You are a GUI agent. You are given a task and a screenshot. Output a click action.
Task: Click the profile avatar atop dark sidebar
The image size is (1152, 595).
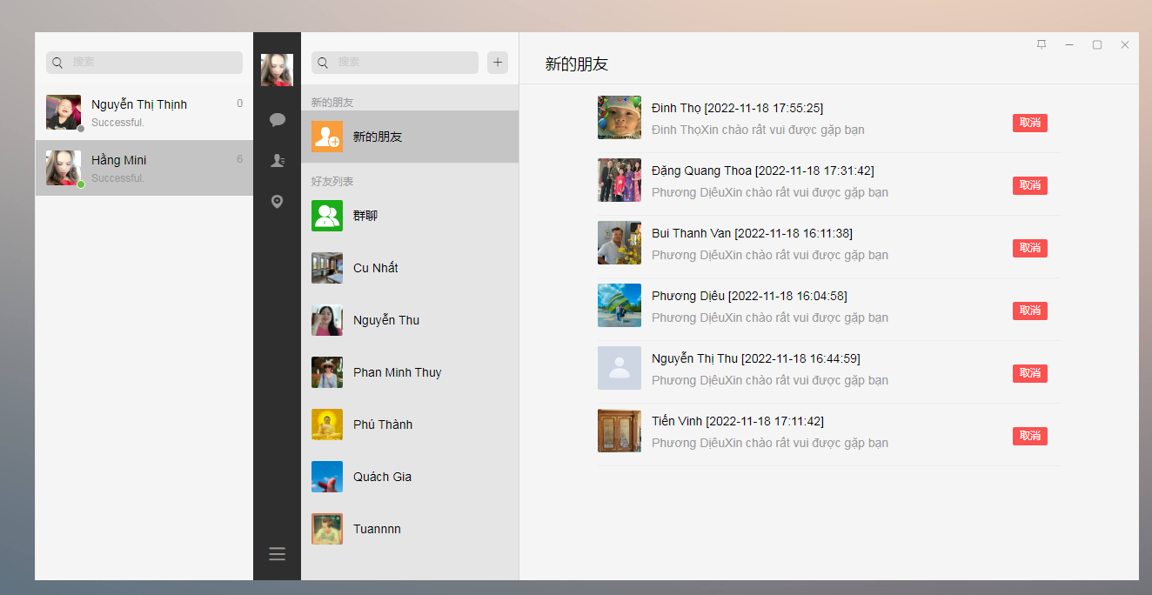[x=277, y=70]
